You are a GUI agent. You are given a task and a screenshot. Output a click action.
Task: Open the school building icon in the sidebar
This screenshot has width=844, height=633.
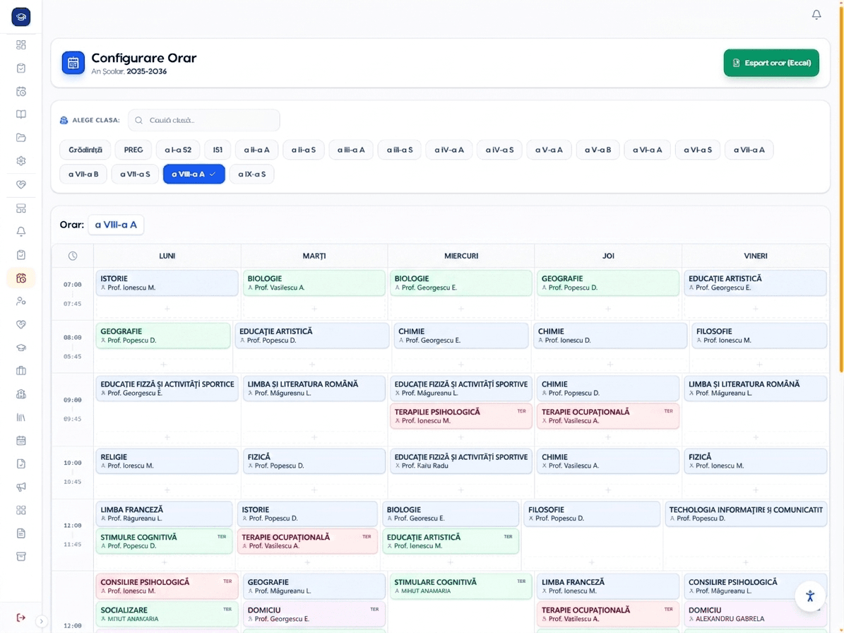[x=21, y=394]
